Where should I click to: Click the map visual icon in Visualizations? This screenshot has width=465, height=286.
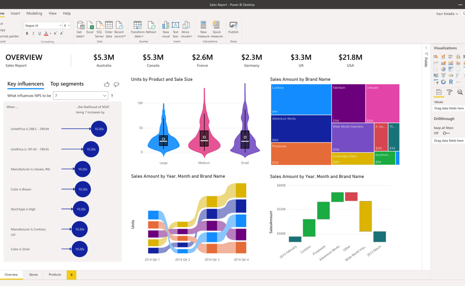coord(458,69)
